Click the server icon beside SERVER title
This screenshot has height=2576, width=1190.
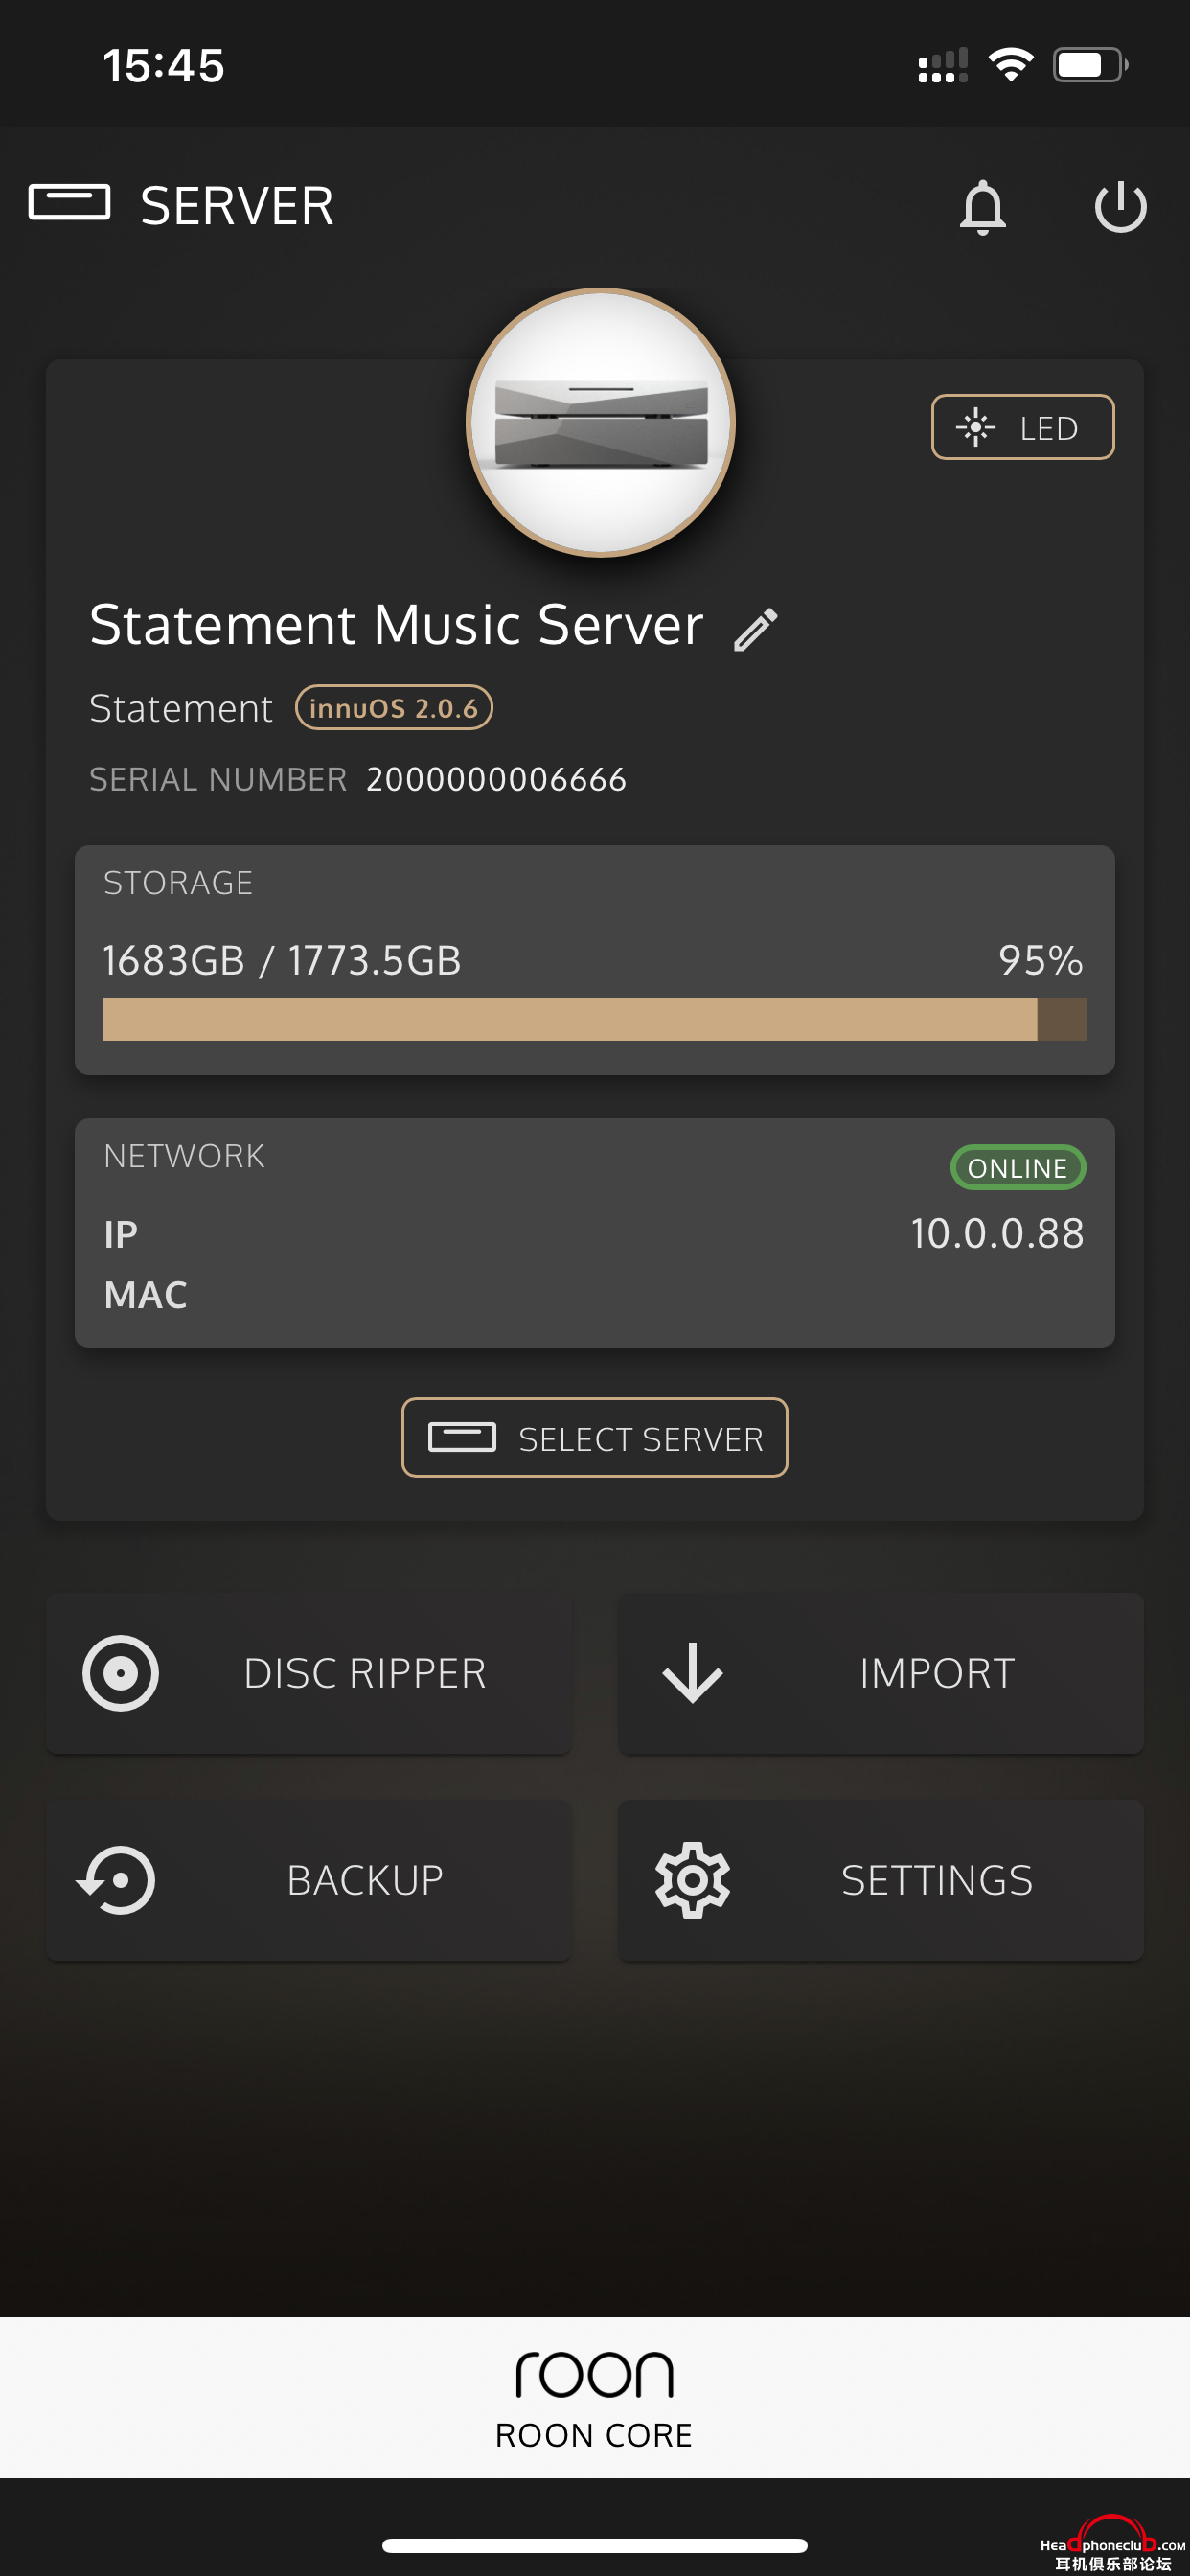69,202
